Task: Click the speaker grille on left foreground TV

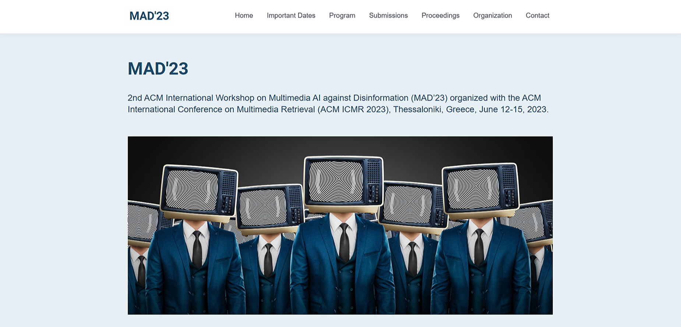Action: (229, 184)
